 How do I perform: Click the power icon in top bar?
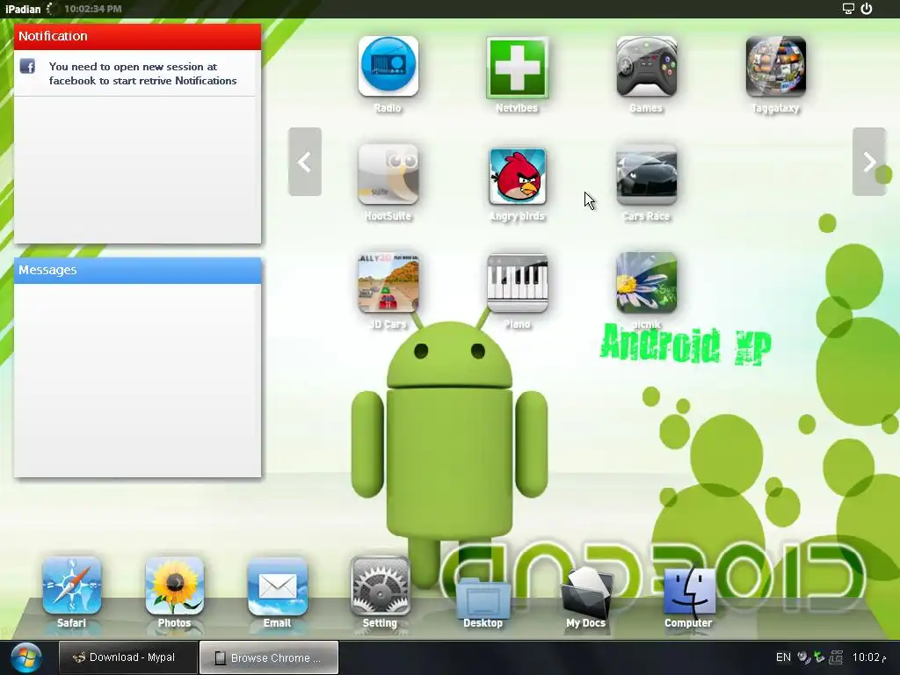867,9
